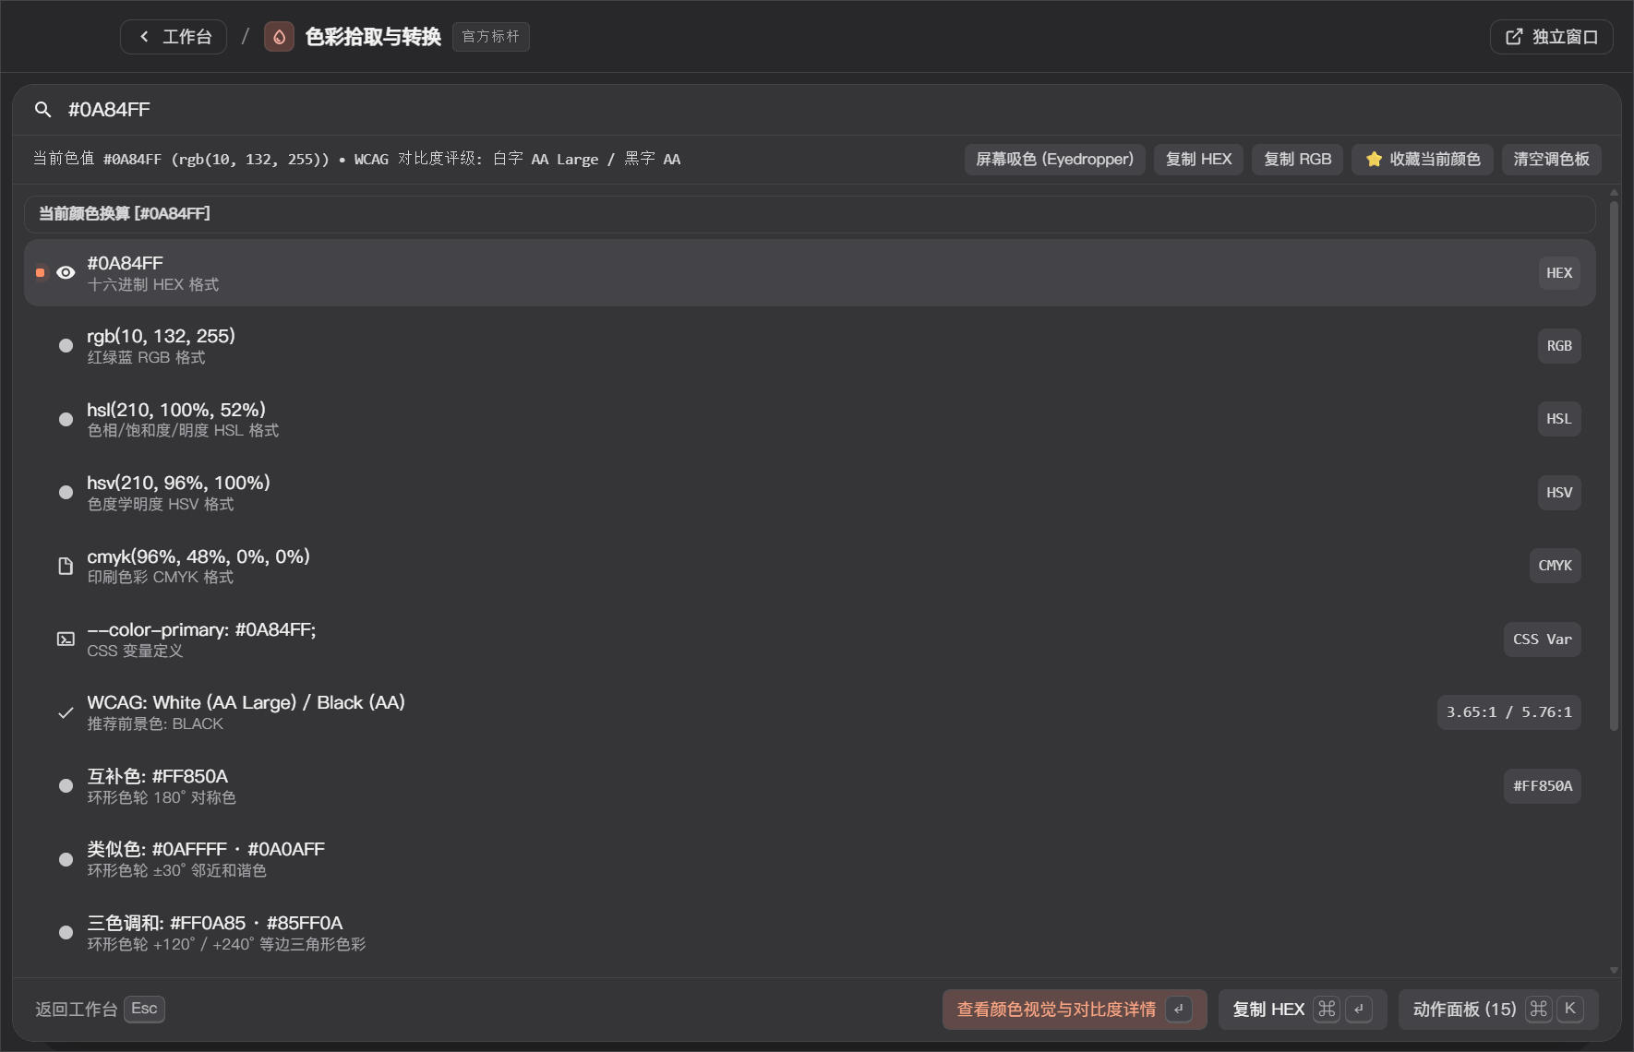Click 收藏当前颜色 star button
This screenshot has width=1634, height=1052.
1423,160
